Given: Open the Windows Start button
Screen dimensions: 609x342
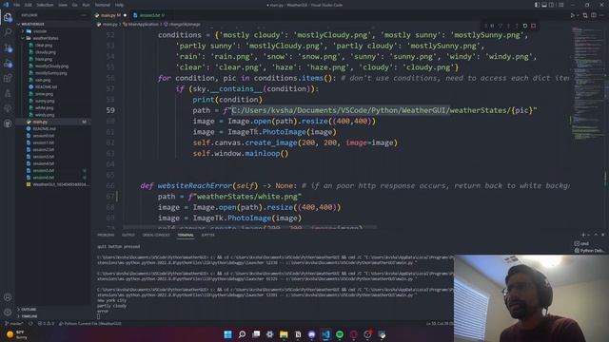Looking at the screenshot, I should pos(228,334).
